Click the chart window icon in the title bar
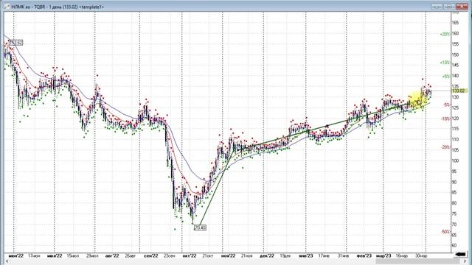This screenshot has width=472, height=265. click(x=6, y=7)
